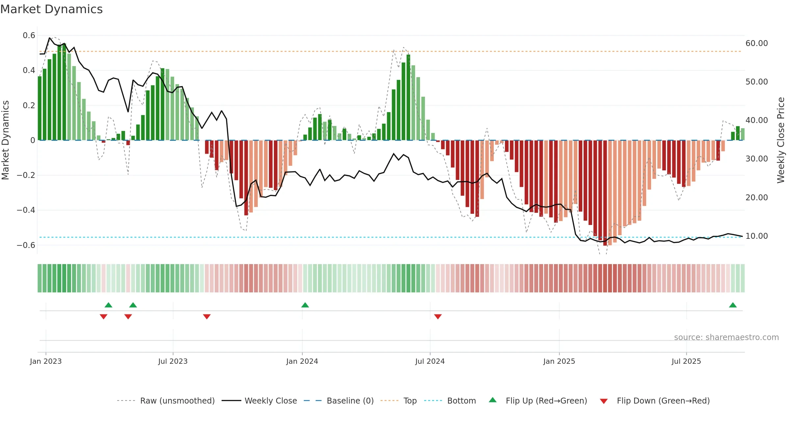
Task: Click the Market Dynamics vertical axis title
Action: (5, 140)
